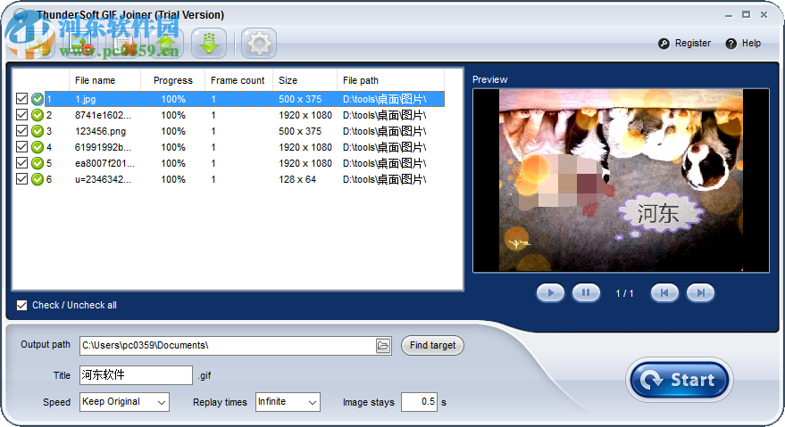The height and width of the screenshot is (427, 785).
Task: Toggle the Check / Uncheck all checkbox
Action: click(x=21, y=305)
